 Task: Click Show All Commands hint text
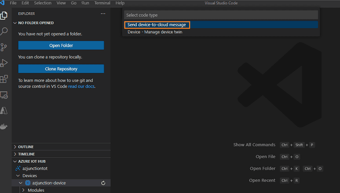pos(254,145)
